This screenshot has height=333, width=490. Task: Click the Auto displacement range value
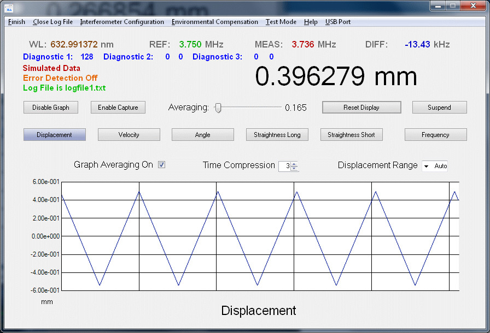(441, 166)
